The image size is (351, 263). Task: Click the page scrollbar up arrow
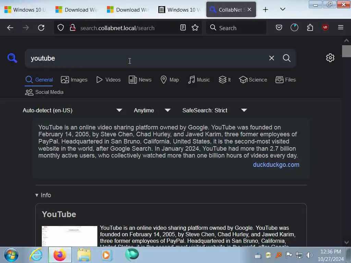pyautogui.click(x=347, y=40)
